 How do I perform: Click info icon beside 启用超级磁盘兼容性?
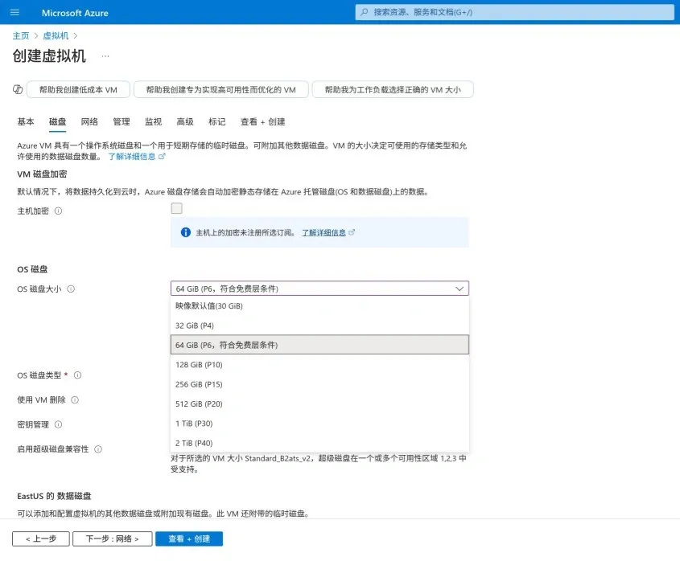pos(98,449)
